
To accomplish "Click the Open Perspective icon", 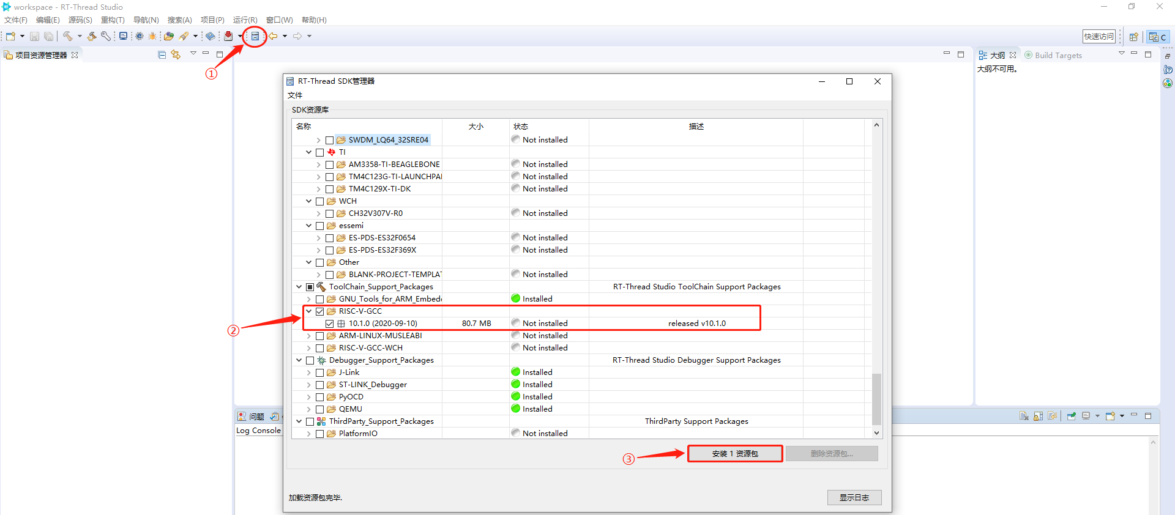I will click(1133, 37).
